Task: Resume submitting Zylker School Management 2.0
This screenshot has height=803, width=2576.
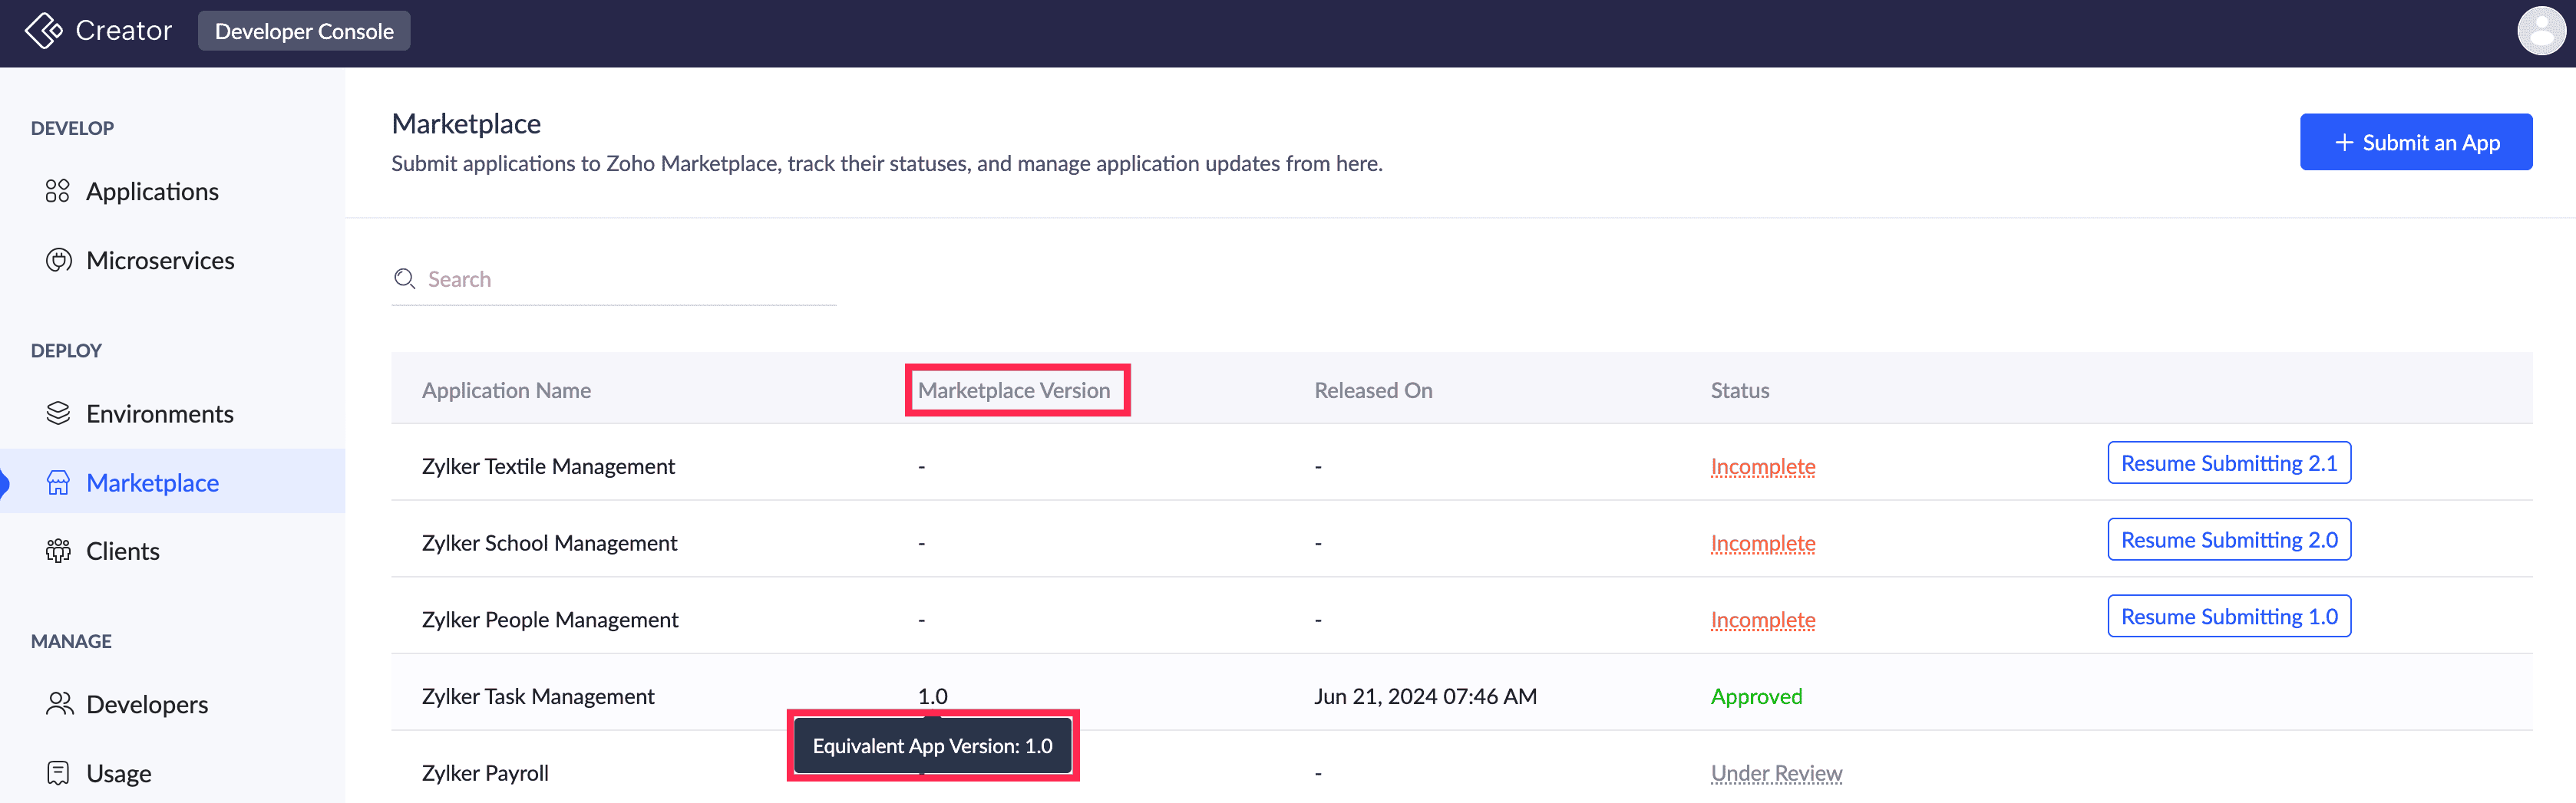Action: click(x=2228, y=541)
